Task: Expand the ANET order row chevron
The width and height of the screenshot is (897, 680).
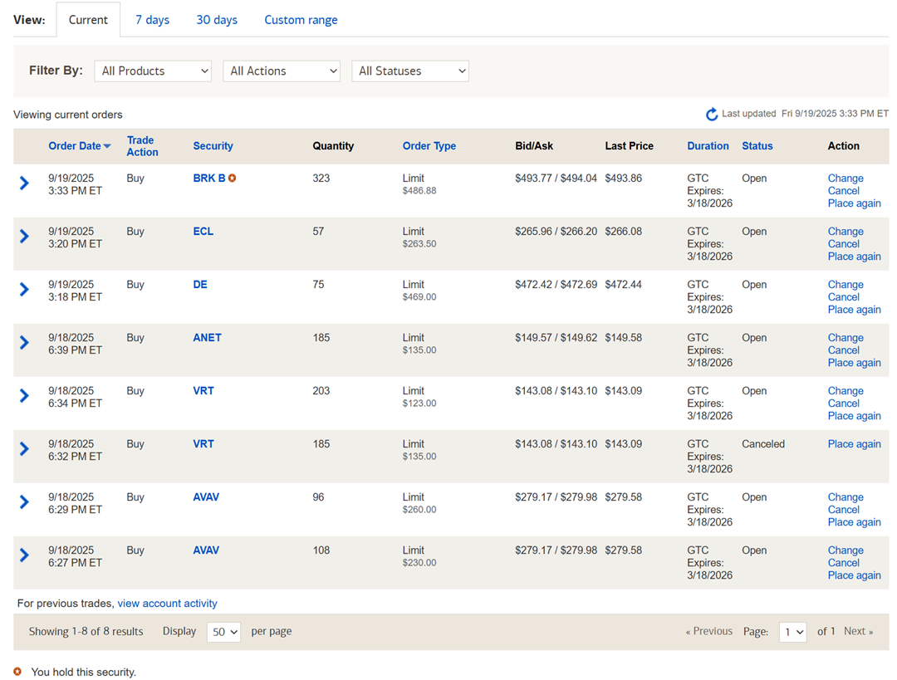Action: tap(25, 342)
